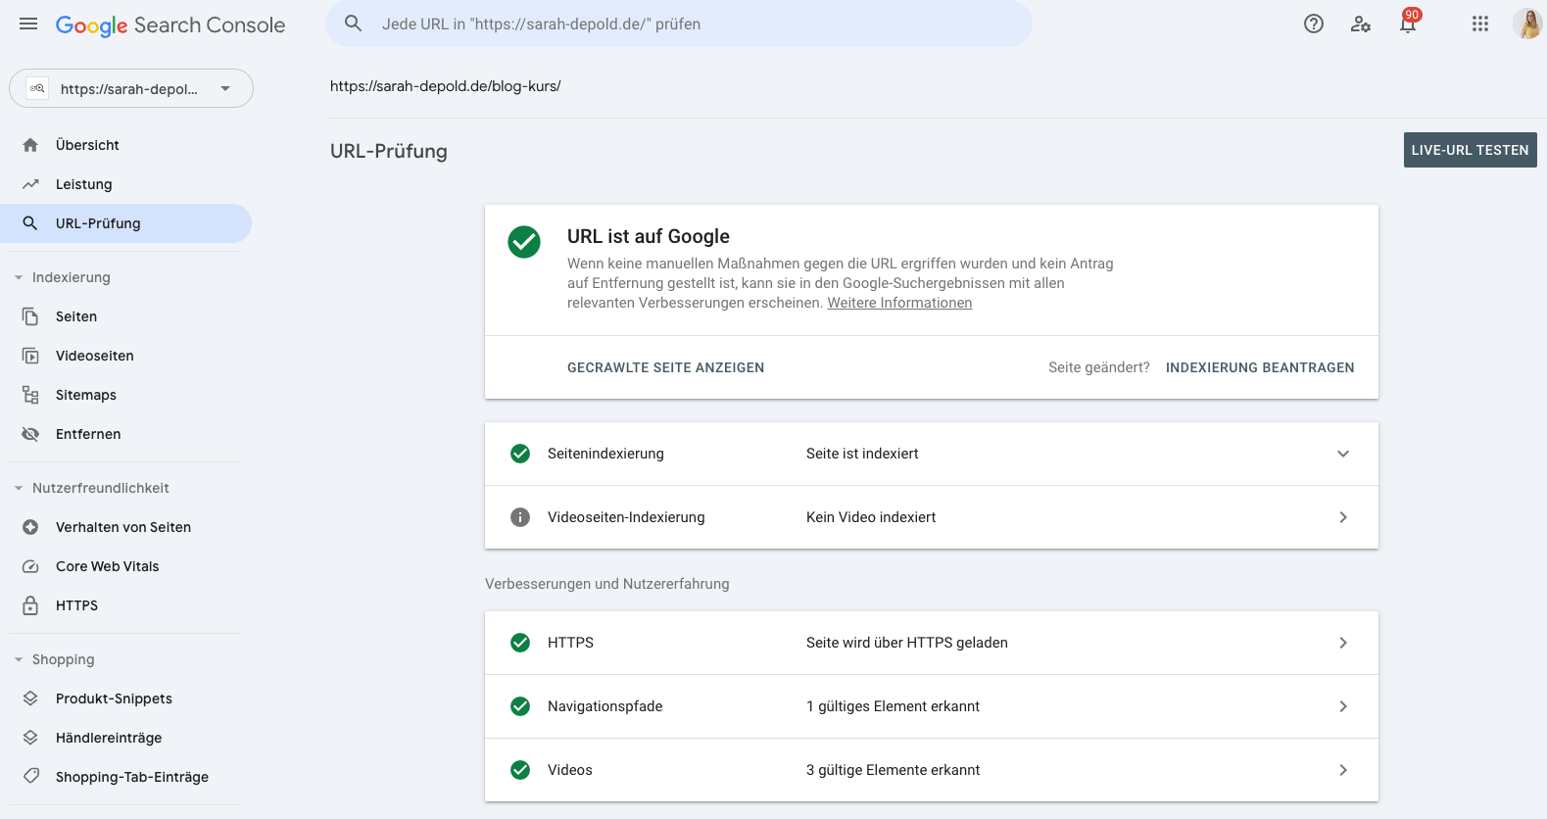Click green checkmark beside Seitenindexierung

tap(520, 454)
